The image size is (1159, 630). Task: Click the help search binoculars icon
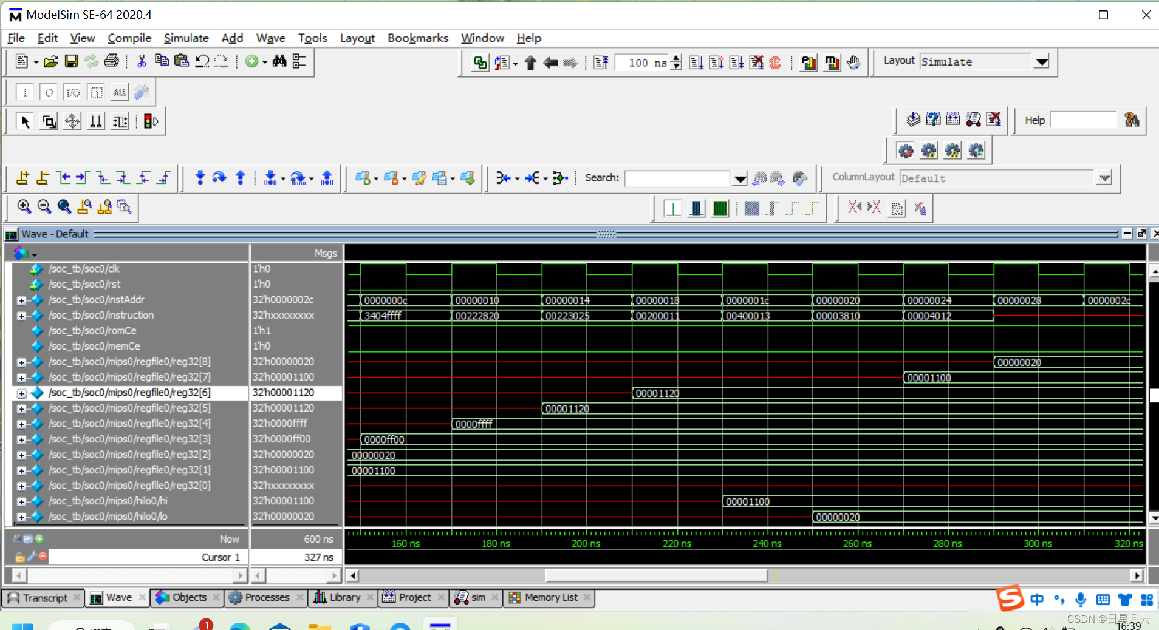tap(1132, 120)
